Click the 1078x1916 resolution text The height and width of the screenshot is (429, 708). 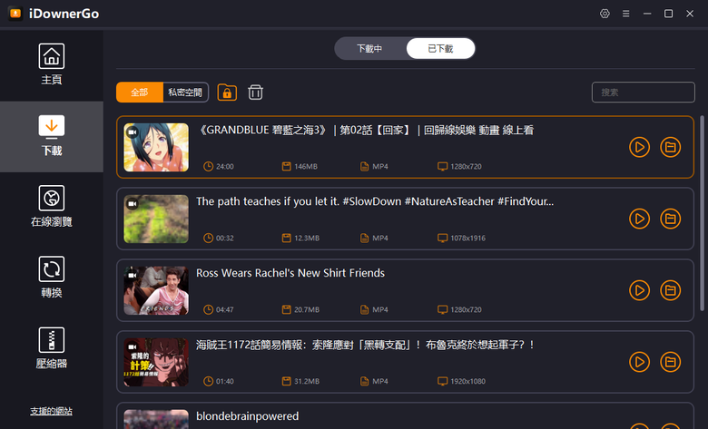[x=467, y=239]
